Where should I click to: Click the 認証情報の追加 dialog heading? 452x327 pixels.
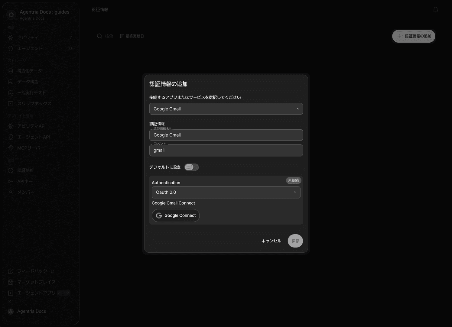(x=168, y=84)
